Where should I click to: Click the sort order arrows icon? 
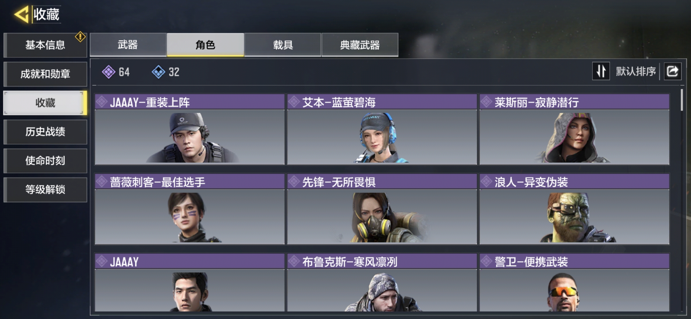[601, 71]
